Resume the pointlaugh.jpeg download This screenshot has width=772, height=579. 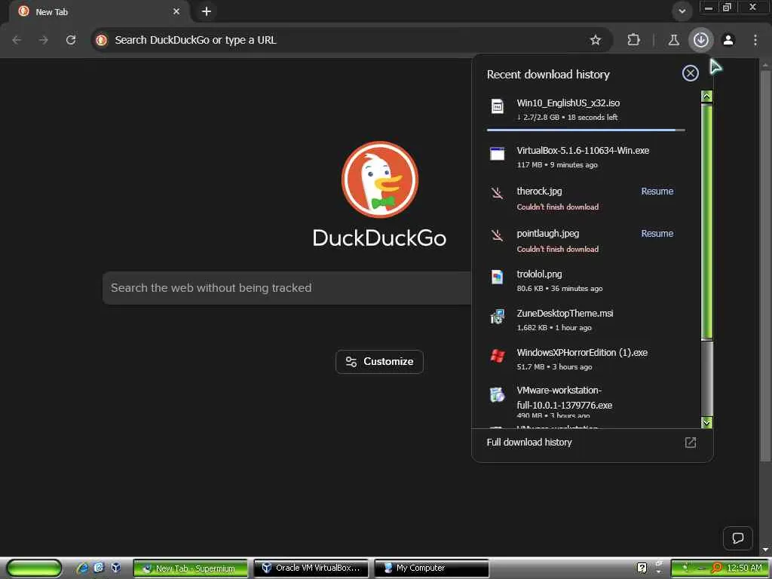coord(657,234)
